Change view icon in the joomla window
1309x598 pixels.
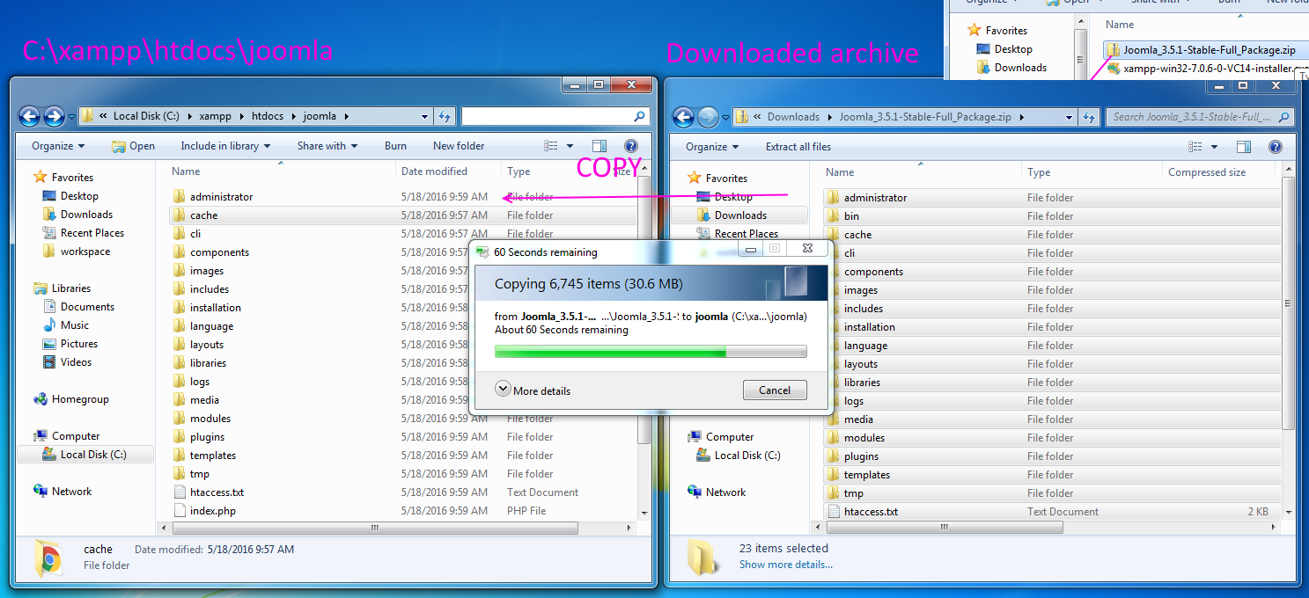point(552,146)
